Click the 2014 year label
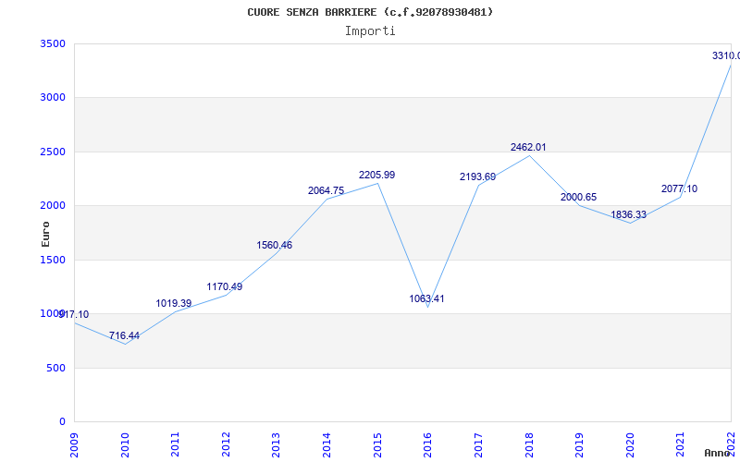This screenshot has height=462, width=740. [x=327, y=444]
